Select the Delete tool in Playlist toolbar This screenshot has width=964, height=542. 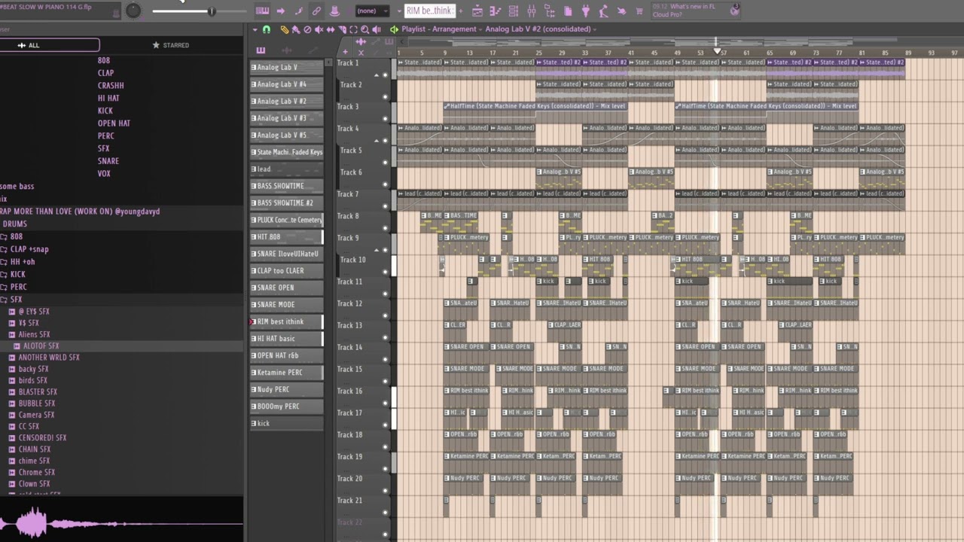[x=307, y=29]
